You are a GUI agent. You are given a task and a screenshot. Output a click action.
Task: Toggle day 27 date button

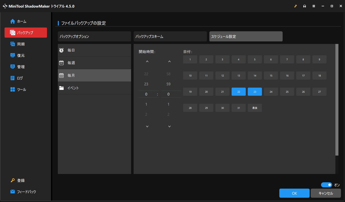319,92
